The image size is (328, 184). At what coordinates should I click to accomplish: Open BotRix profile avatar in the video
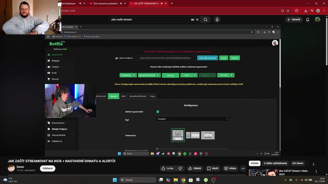point(275,43)
